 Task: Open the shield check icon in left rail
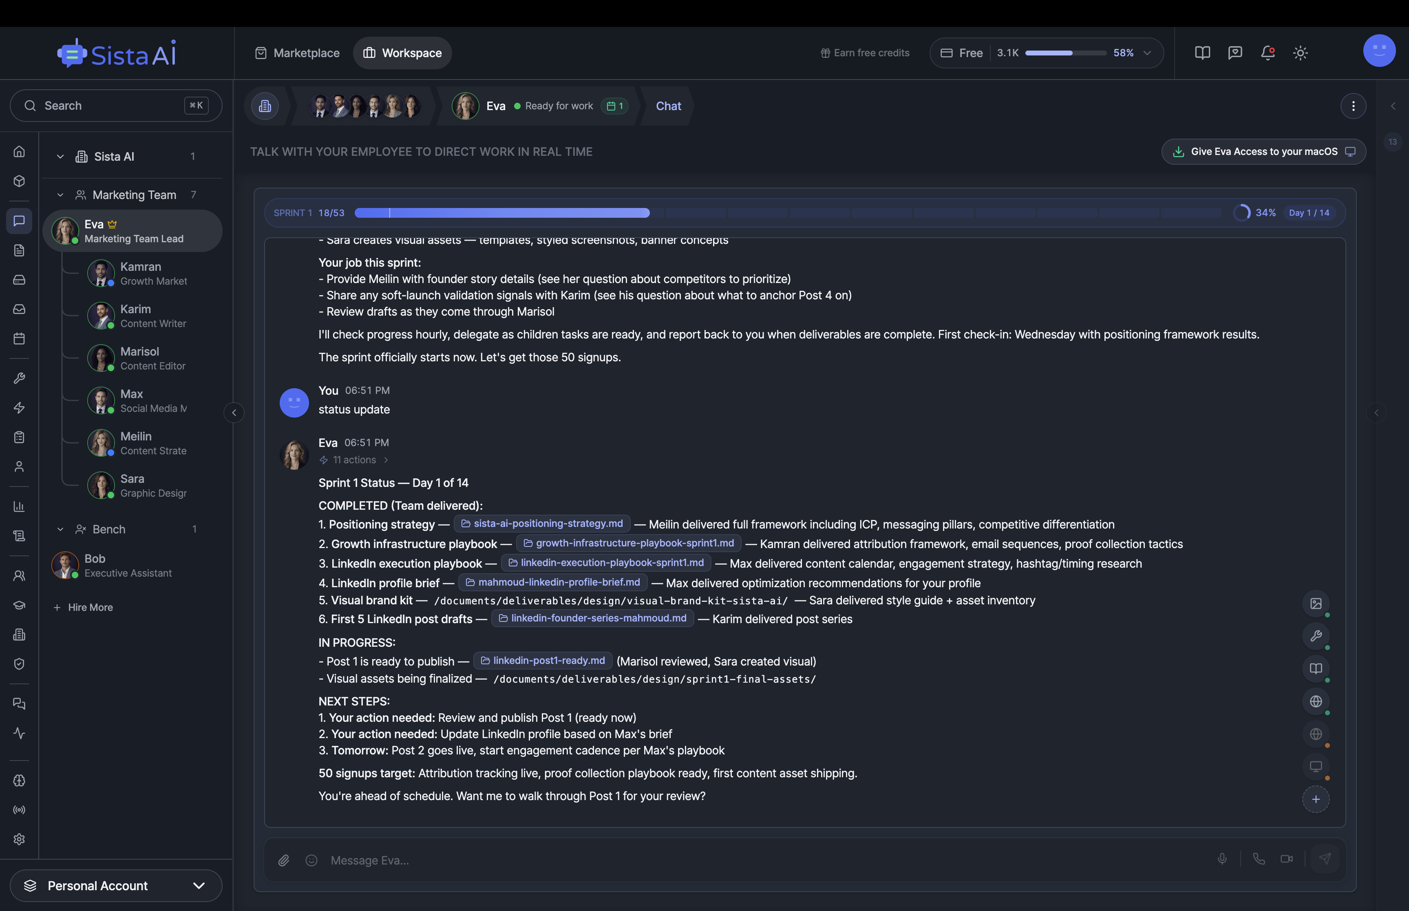point(19,664)
